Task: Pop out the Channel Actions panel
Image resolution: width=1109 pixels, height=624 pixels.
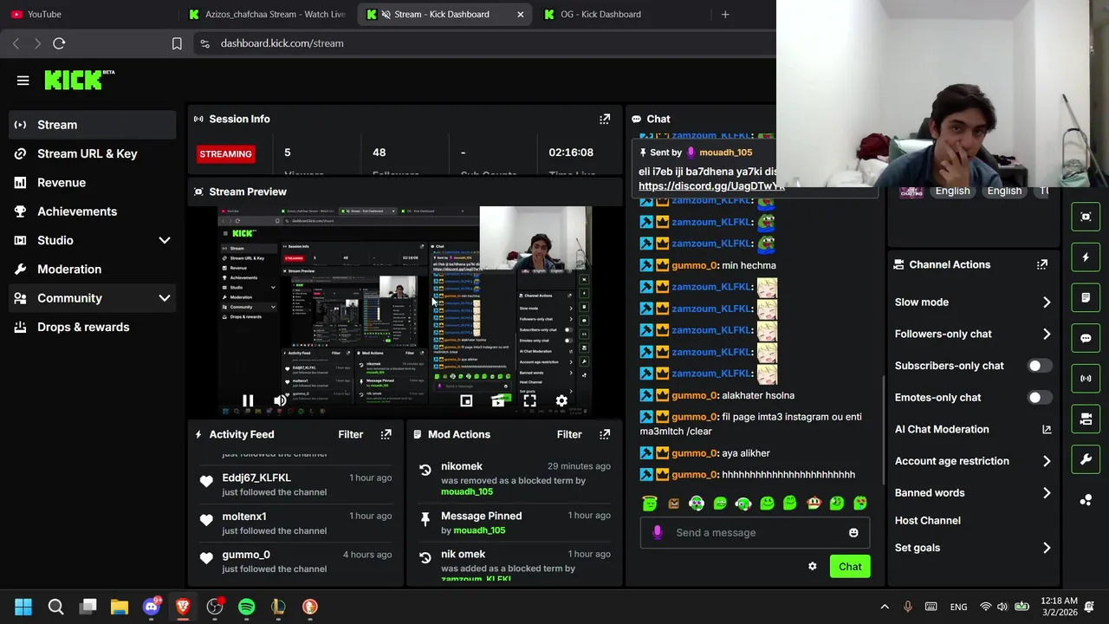Action: click(1042, 264)
